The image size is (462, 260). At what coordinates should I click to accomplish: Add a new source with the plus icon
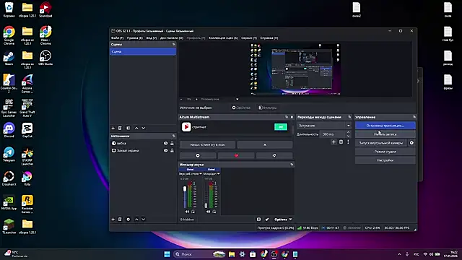[x=113, y=220]
